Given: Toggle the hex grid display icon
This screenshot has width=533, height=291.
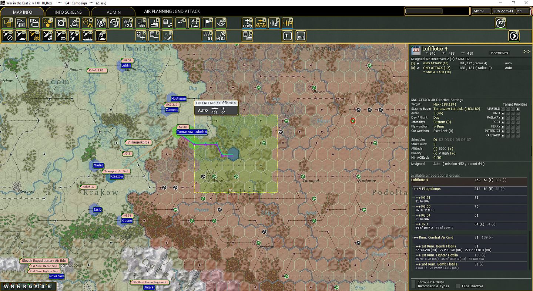Looking at the screenshot, I should pyautogui.click(x=48, y=23).
